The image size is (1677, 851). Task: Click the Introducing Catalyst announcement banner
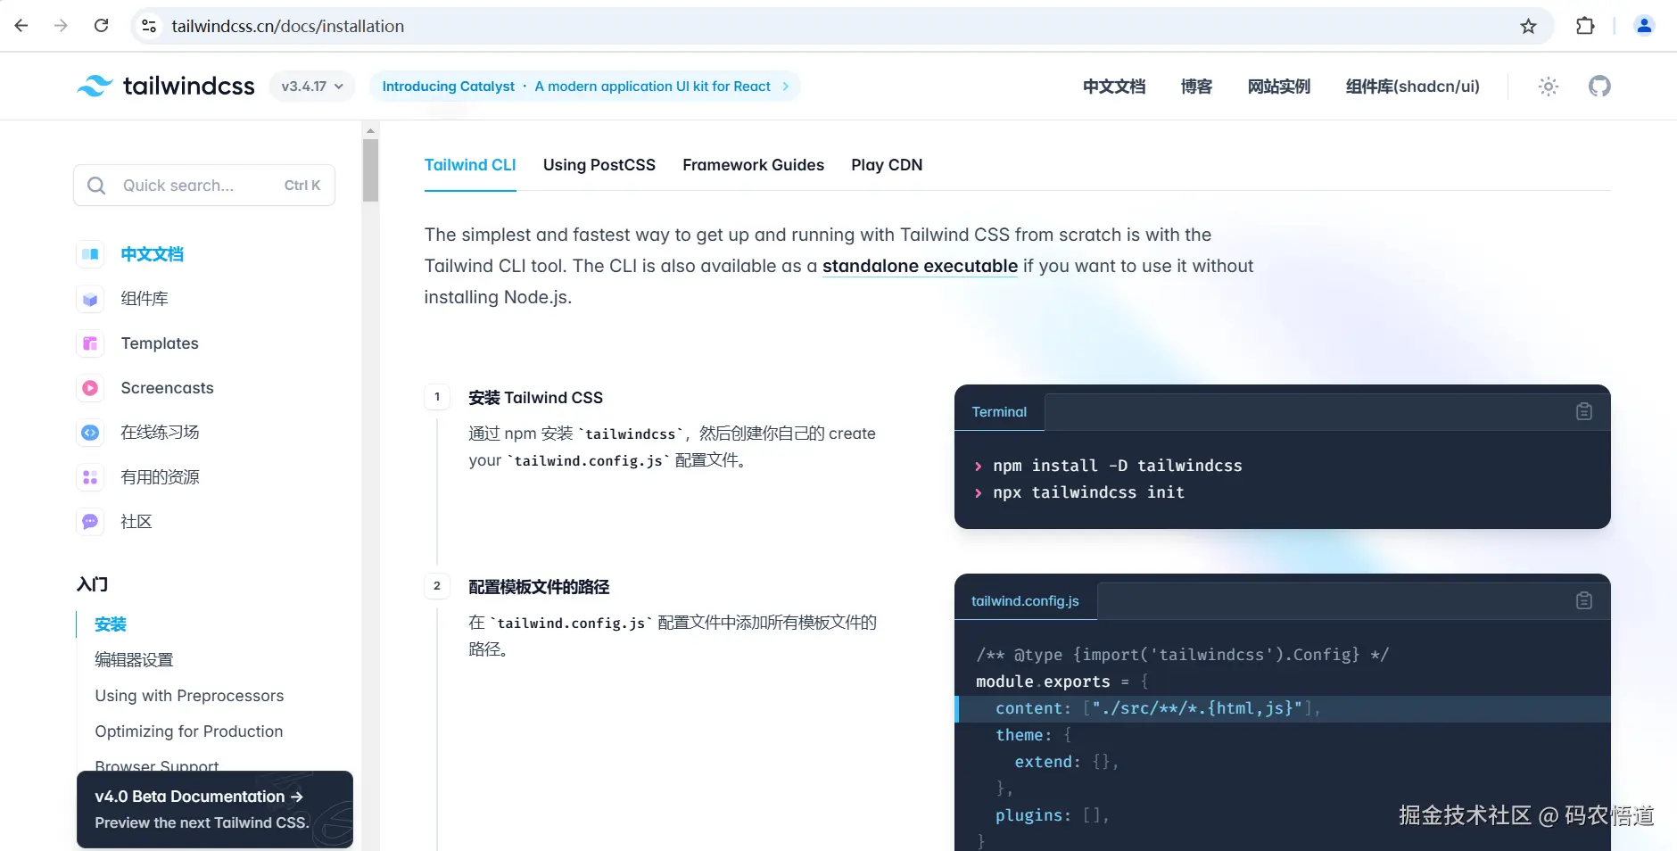[585, 87]
